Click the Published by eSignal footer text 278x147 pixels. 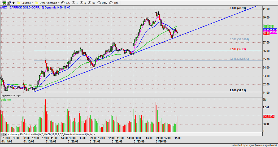tap(254, 145)
